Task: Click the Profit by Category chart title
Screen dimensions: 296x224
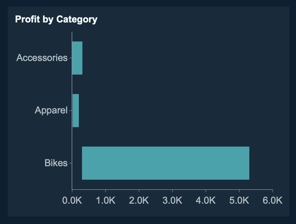Action: 56,19
